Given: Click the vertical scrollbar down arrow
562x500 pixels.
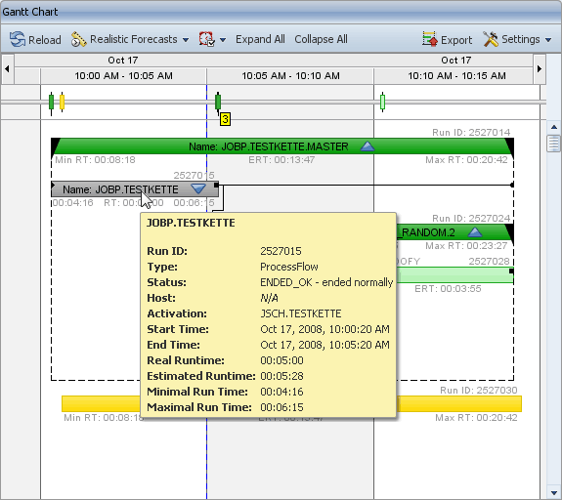Looking at the screenshot, I should (554, 492).
